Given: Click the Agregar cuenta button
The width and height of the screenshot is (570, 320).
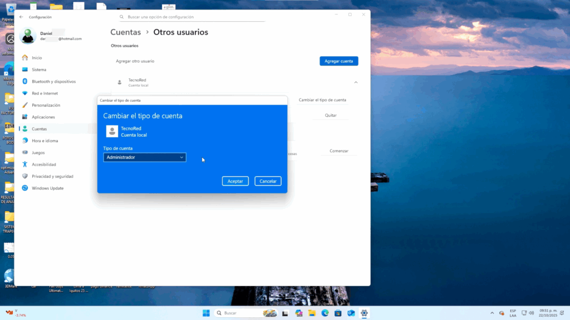Looking at the screenshot, I should tap(338, 61).
